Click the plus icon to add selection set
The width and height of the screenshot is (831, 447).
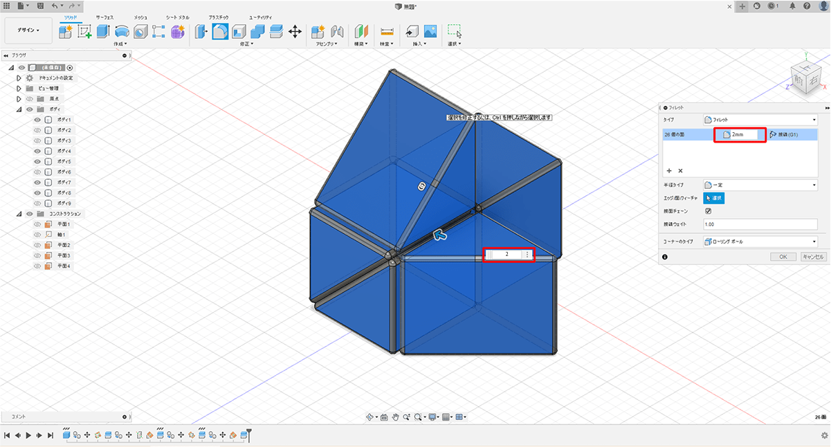click(x=669, y=170)
